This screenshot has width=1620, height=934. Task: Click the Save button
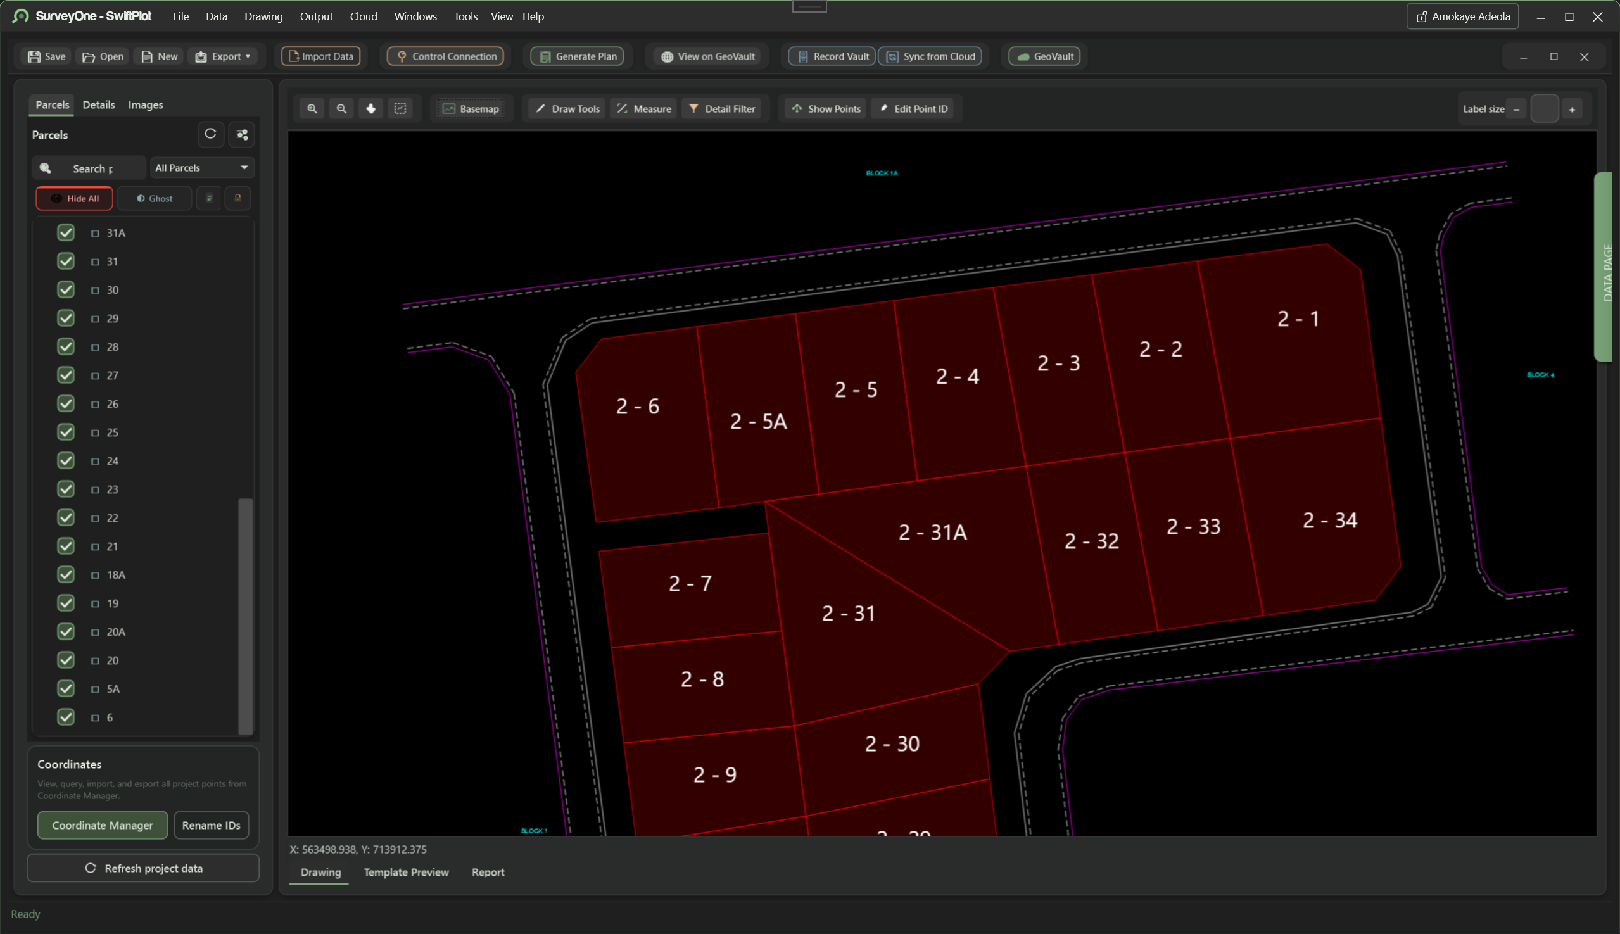click(x=47, y=56)
